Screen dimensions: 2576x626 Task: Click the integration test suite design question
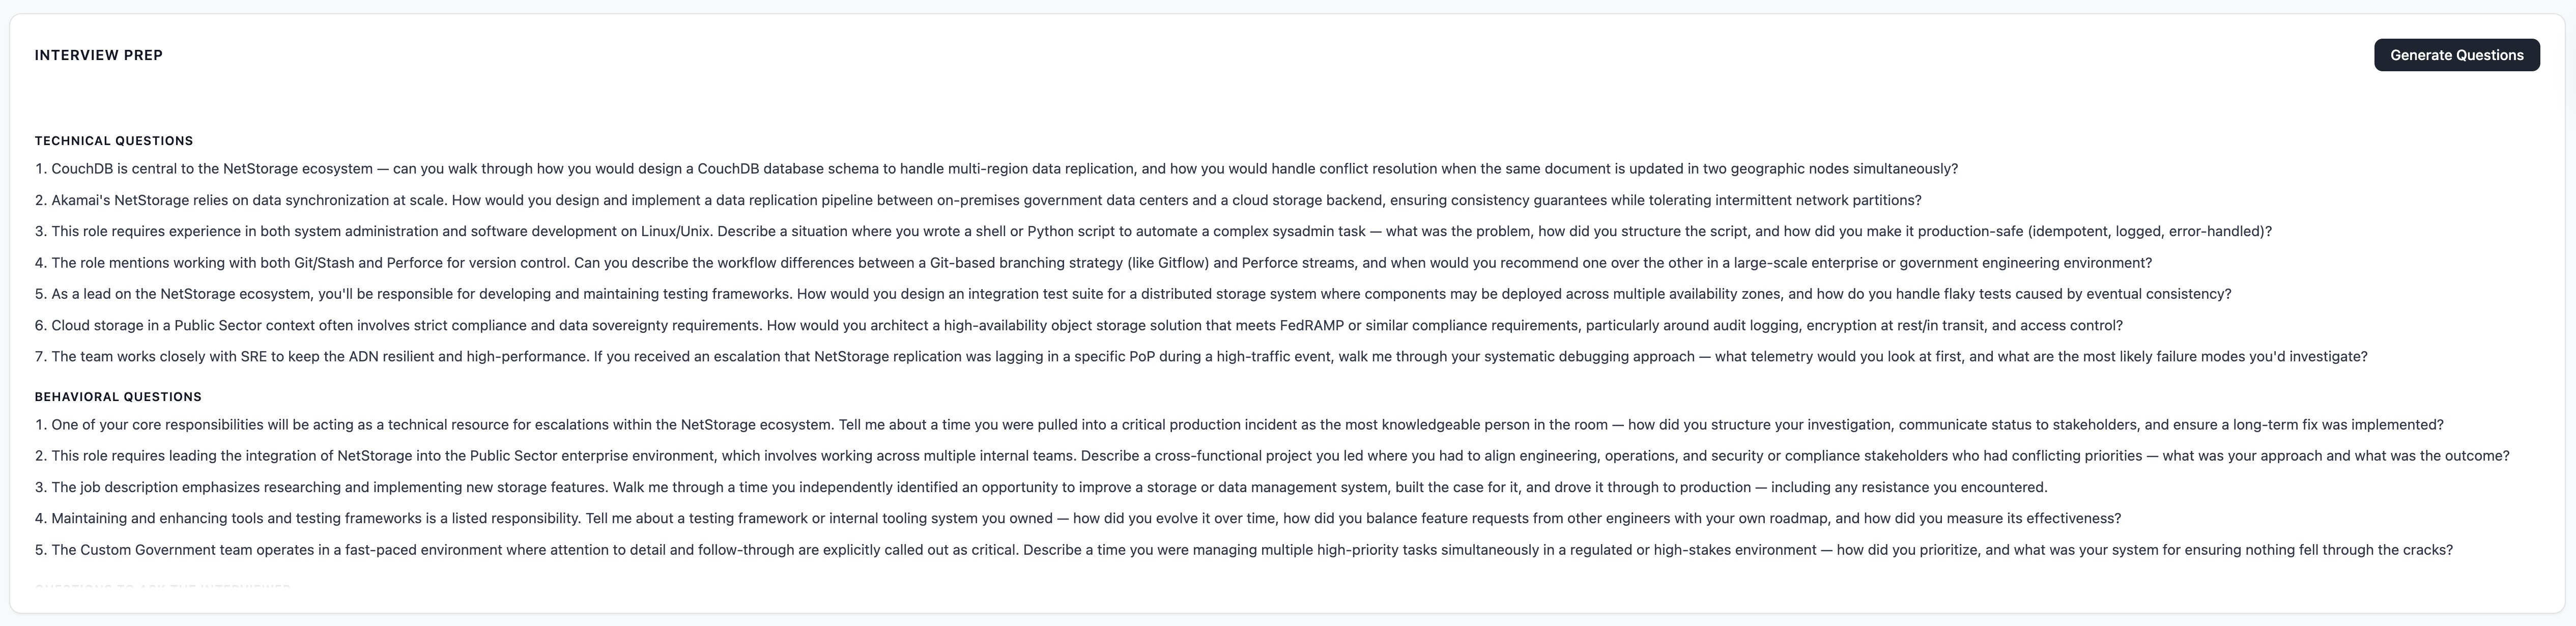1133,294
